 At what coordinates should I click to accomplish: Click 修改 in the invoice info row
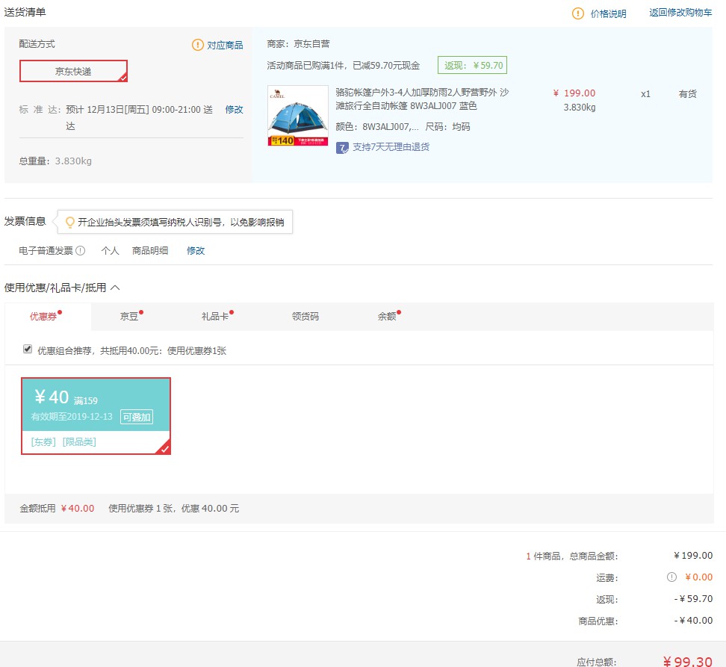click(x=196, y=251)
